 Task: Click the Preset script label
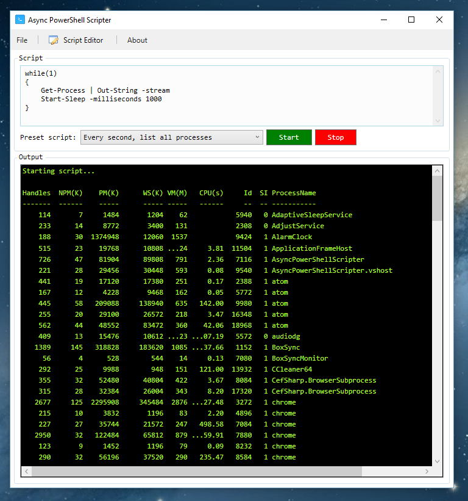[x=48, y=137]
